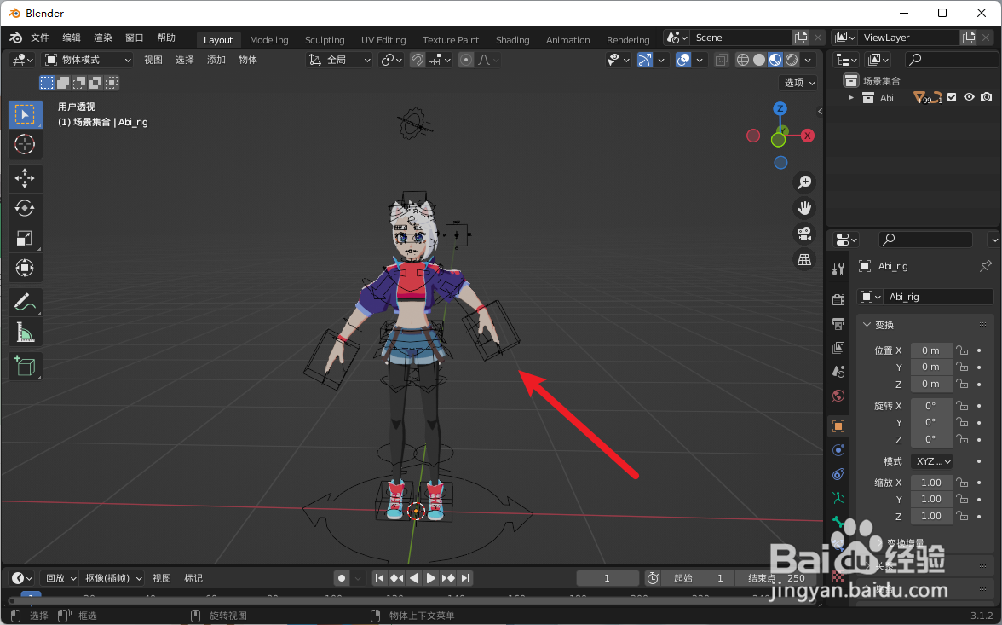Toggle X-ray display

722,60
